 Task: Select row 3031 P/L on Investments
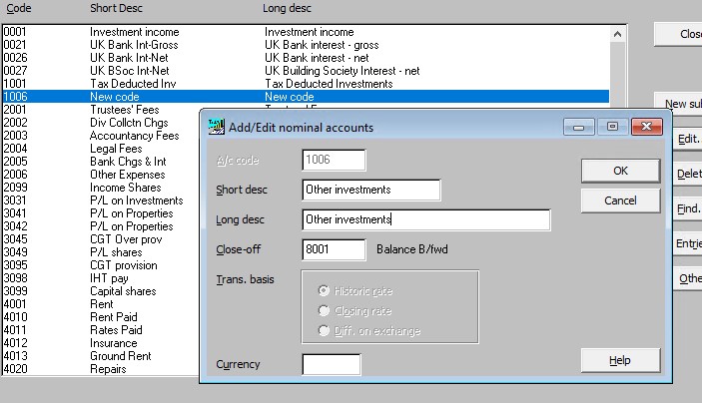(101, 201)
